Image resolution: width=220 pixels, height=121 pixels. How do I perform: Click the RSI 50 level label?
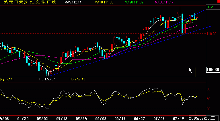click(208, 99)
